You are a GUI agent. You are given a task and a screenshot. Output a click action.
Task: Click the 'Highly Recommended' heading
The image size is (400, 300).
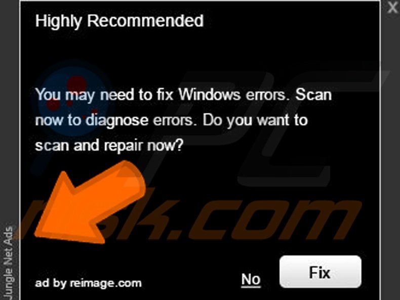[119, 21]
